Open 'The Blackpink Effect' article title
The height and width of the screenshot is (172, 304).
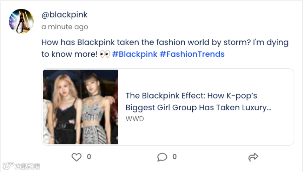[191, 96]
